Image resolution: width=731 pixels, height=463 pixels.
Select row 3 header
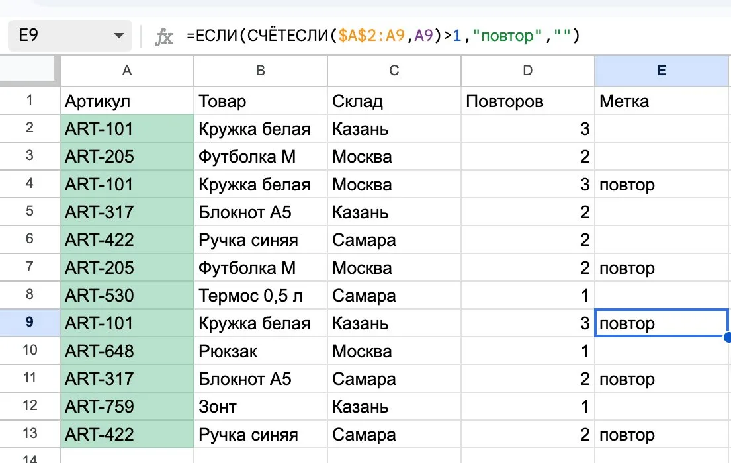pos(30,156)
